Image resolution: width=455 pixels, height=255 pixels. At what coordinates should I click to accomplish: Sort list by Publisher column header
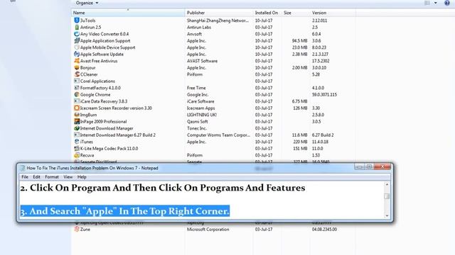(x=219, y=13)
